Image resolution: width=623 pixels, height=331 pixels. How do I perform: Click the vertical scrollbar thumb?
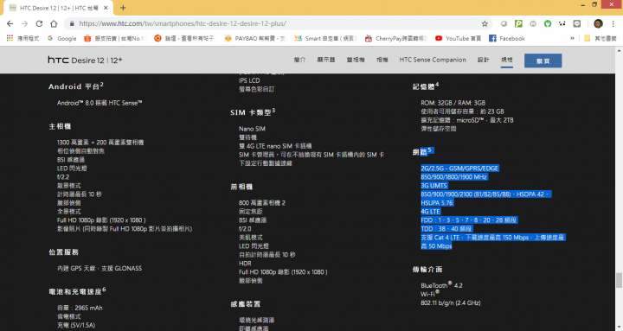click(619, 280)
